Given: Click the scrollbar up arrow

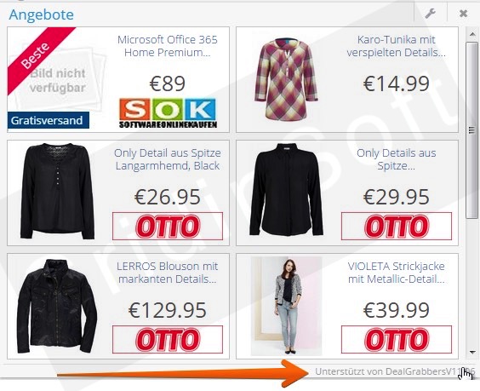Looking at the screenshot, I should pos(472,34).
